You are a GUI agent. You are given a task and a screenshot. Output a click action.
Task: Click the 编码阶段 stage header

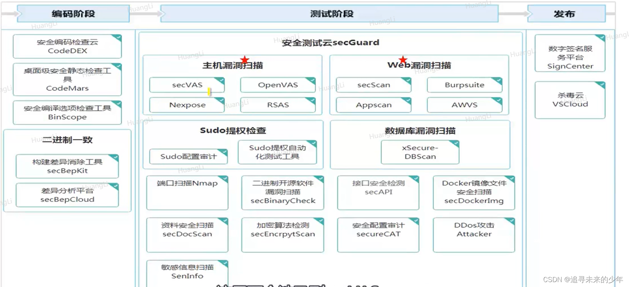(x=73, y=14)
